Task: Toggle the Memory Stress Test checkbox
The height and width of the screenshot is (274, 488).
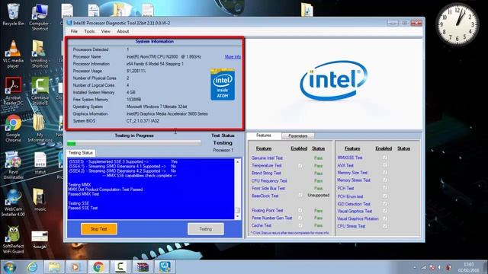Action: pos(385,180)
